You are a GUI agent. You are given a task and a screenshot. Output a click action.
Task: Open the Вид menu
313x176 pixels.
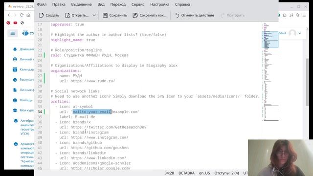[x=101, y=4]
